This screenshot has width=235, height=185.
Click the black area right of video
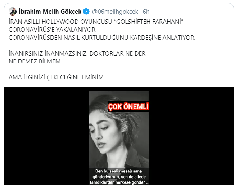click(x=191, y=136)
